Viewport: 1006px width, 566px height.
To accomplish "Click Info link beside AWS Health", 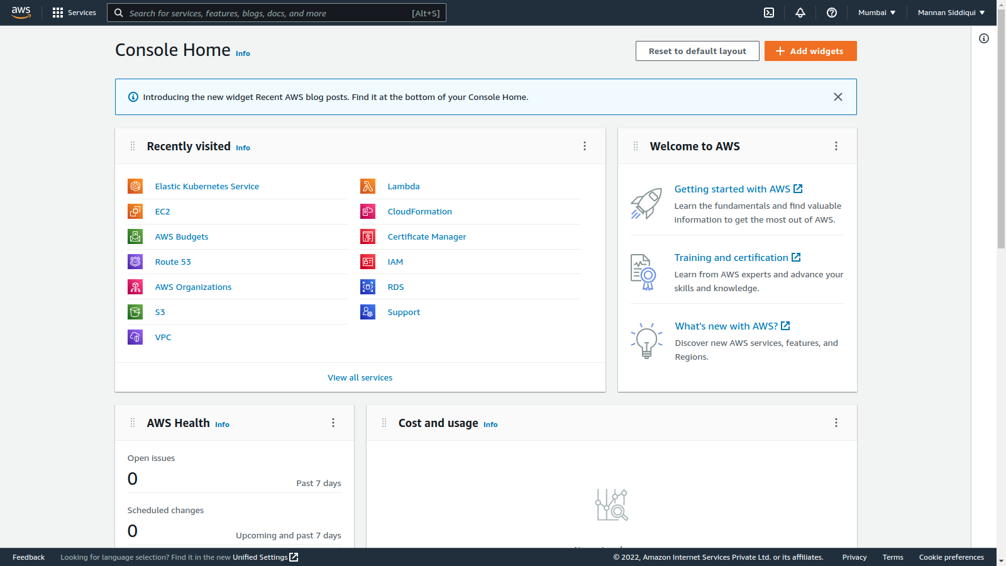I will (x=222, y=425).
